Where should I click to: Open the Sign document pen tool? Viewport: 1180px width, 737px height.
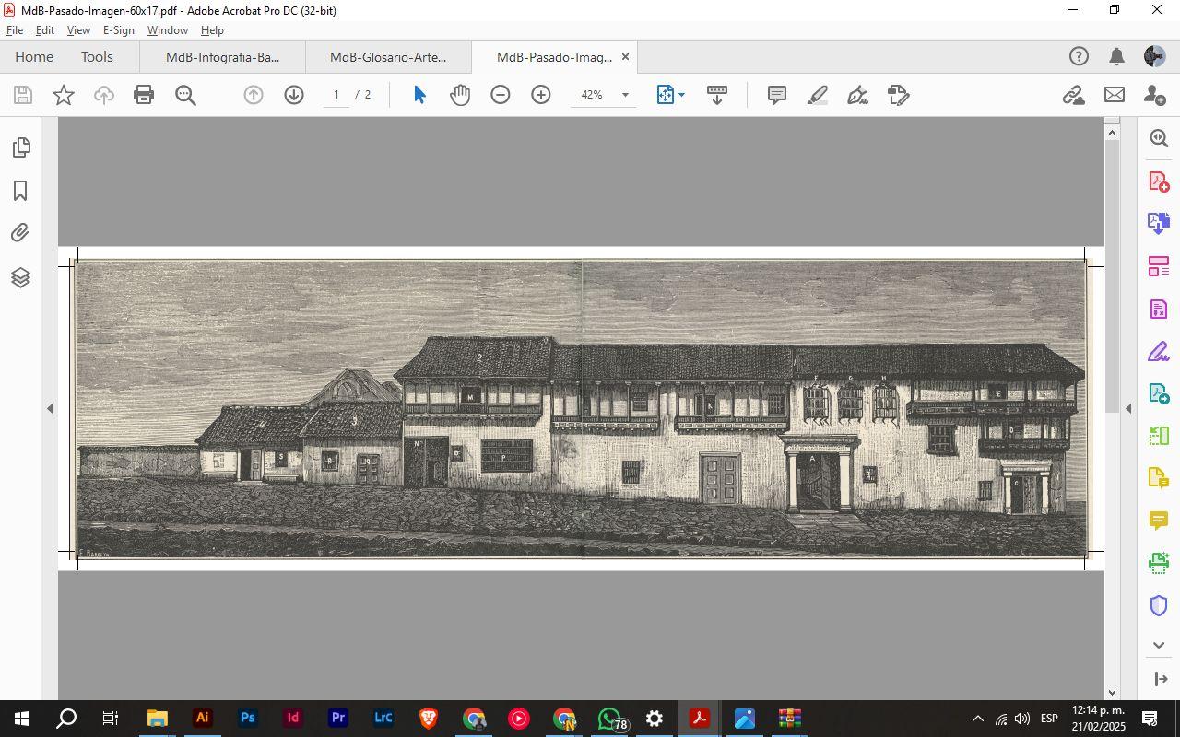coord(857,95)
